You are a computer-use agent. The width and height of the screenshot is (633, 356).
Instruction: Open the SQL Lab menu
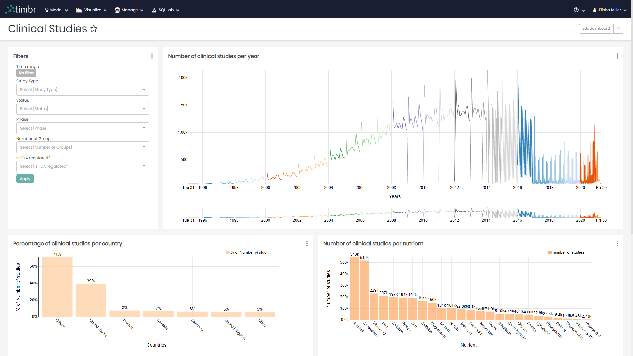coord(165,10)
